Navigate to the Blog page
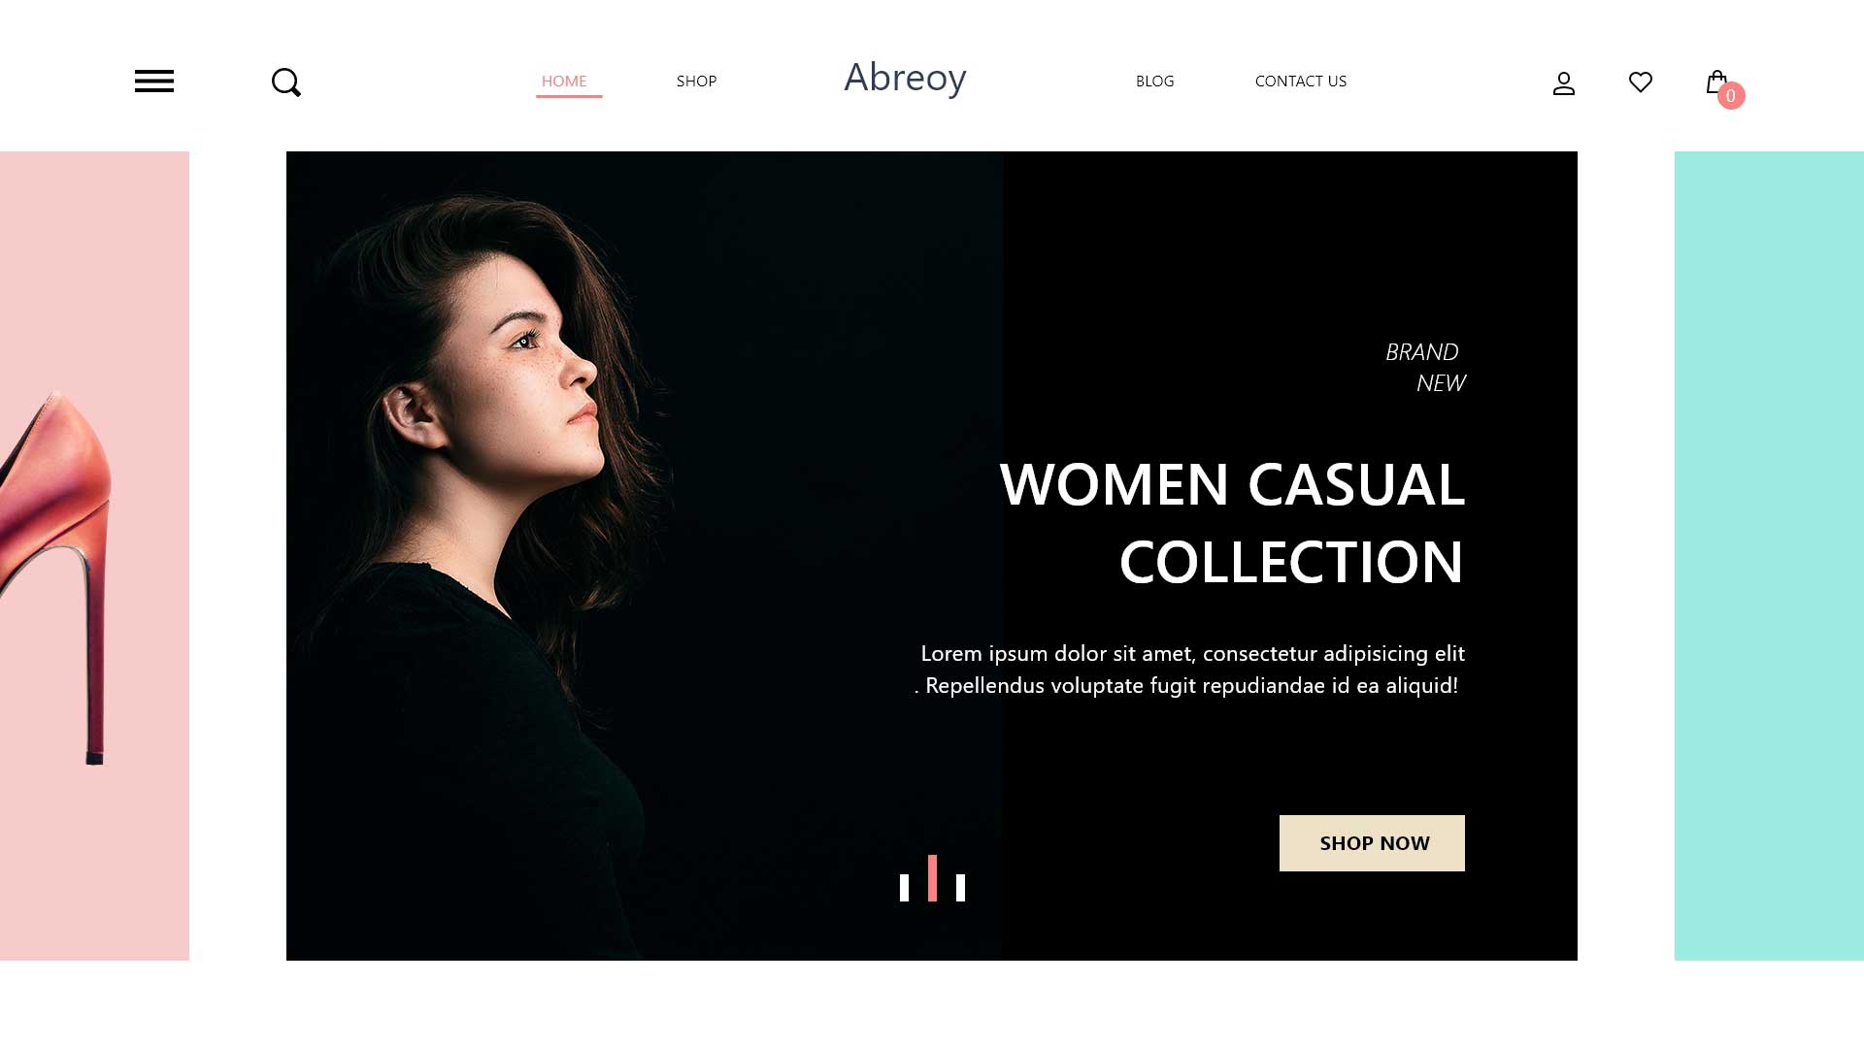Image resolution: width=1864 pixels, height=1048 pixels. 1155,82
